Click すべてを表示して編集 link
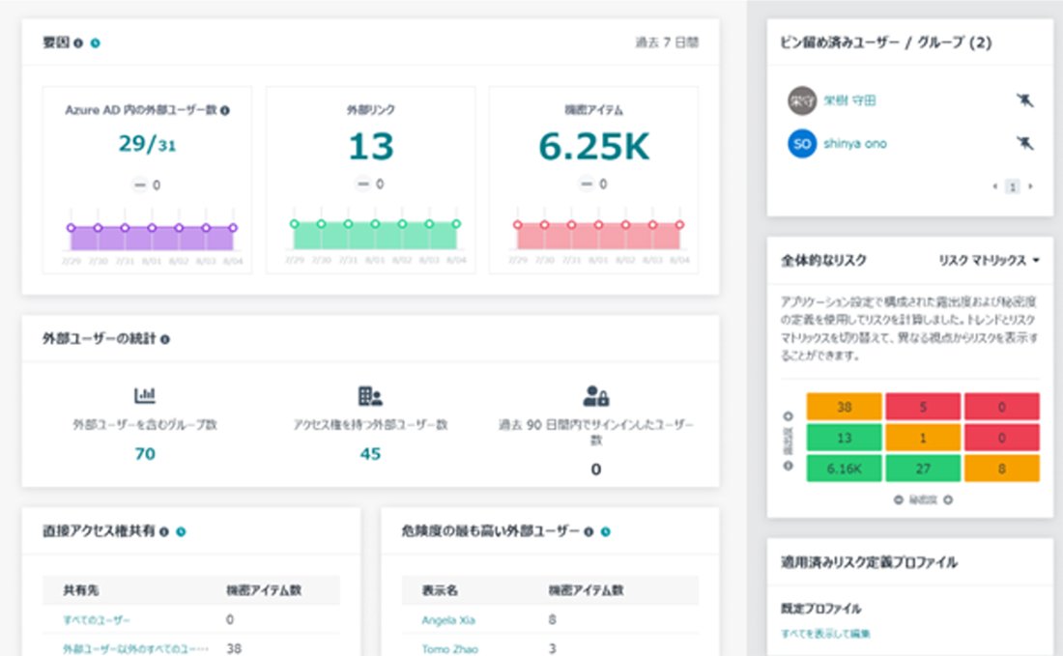Screen dimensions: 1063x656 (825, 634)
